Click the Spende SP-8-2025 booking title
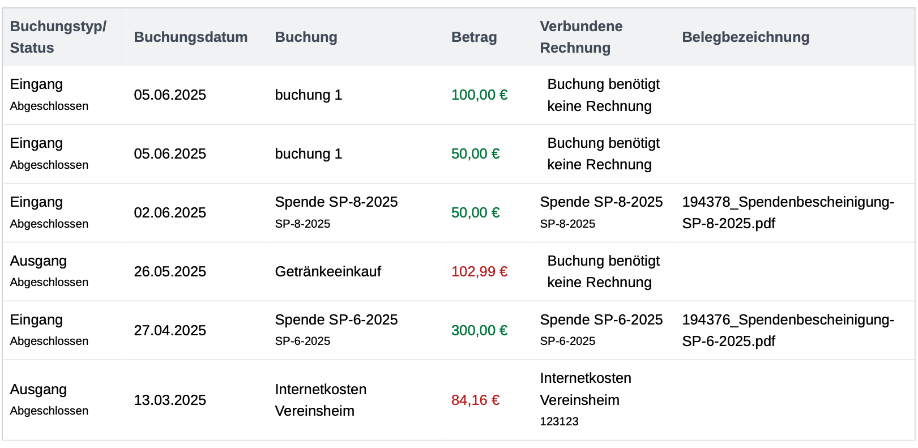Screen dimensions: 918x448 336,202
